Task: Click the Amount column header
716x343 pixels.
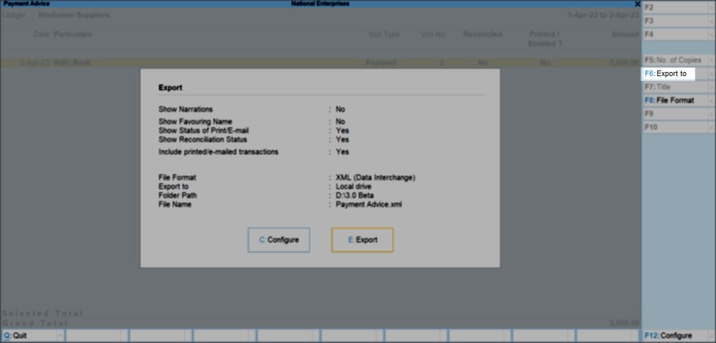Action: click(x=625, y=35)
